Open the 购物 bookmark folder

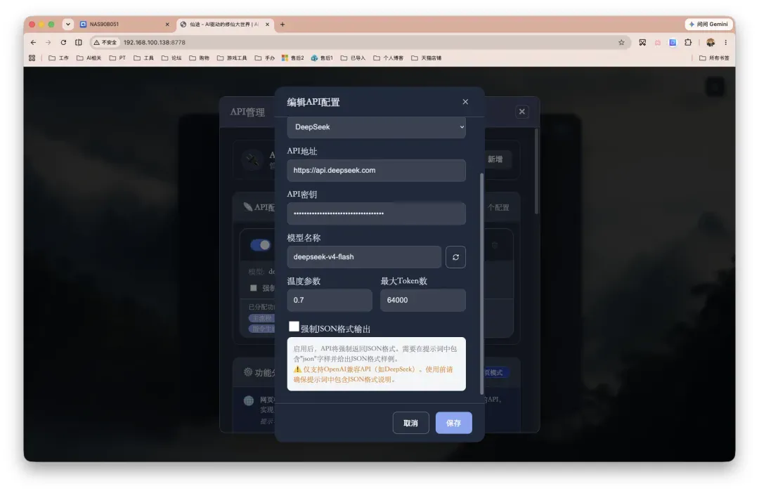pyautogui.click(x=199, y=58)
